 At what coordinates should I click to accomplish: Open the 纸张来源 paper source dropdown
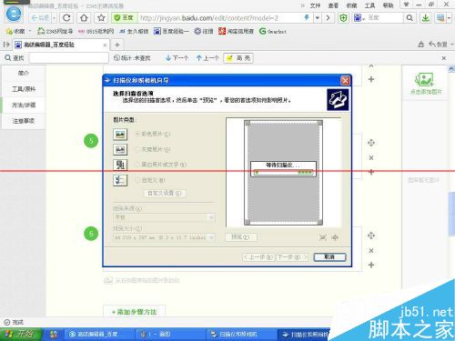coord(164,217)
